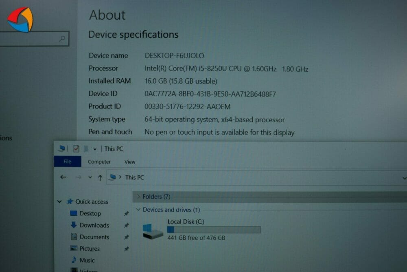Click the Folders (7) group header text

[157, 197]
